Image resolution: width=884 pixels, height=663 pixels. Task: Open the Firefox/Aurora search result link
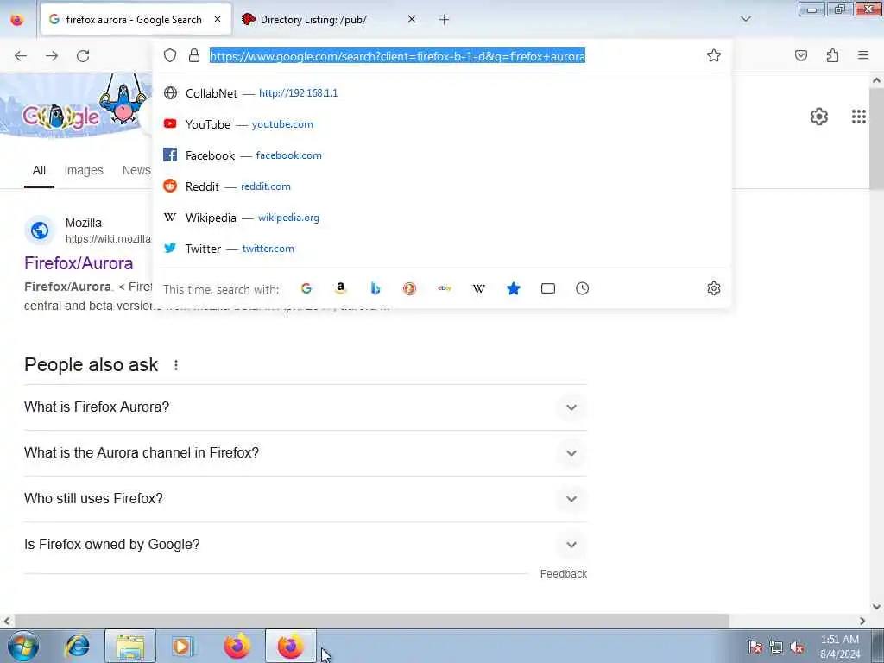[79, 263]
